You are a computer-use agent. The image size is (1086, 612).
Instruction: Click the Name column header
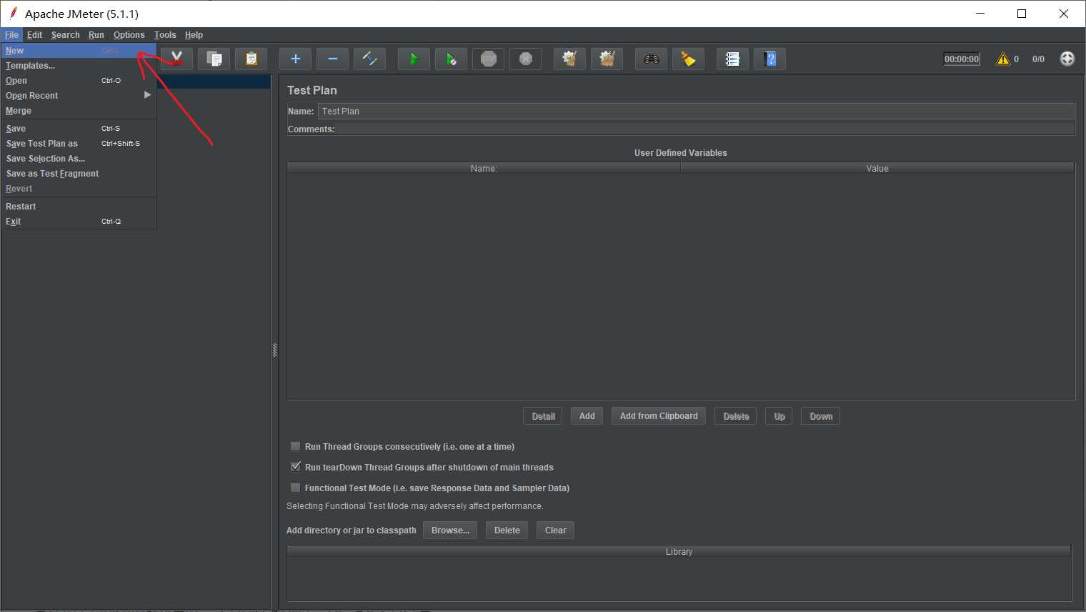pos(484,169)
